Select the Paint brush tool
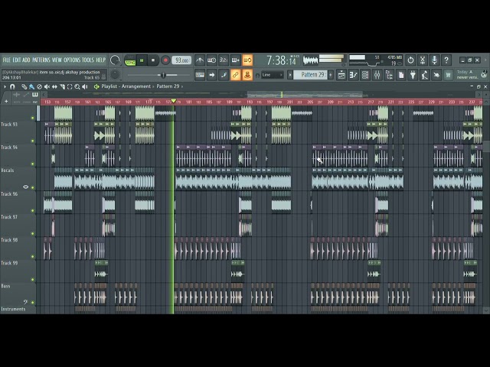This screenshot has width=490, height=367. coord(31,86)
